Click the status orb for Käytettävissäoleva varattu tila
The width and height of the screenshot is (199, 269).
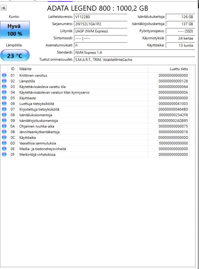point(4,86)
